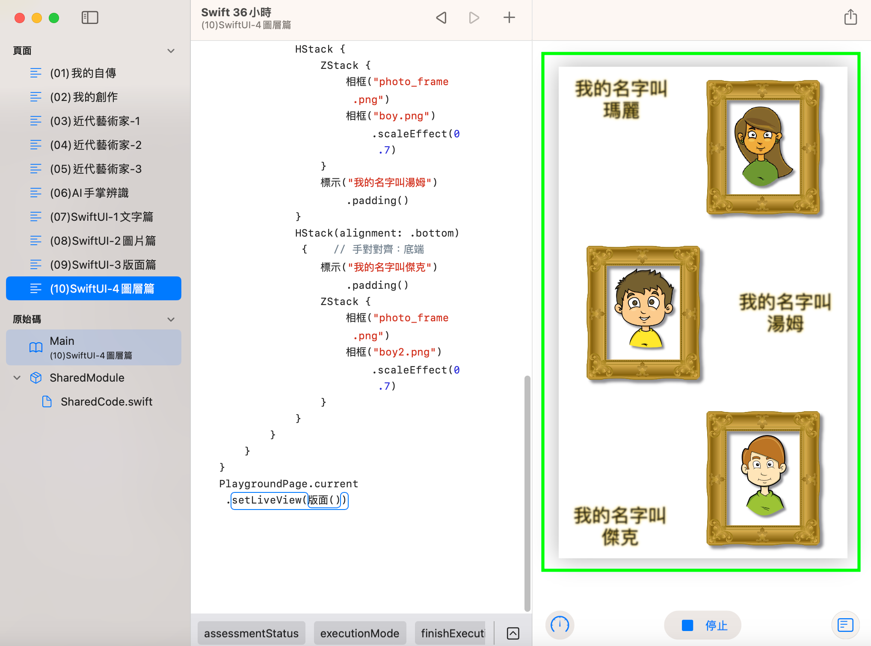Collapse the 頁面 section chevron
The height and width of the screenshot is (646, 871).
[x=171, y=51]
